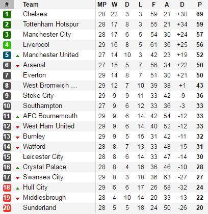This screenshot has width=208, height=214.
Task: Open the Tottenham Hotspur team link
Action: (51, 24)
